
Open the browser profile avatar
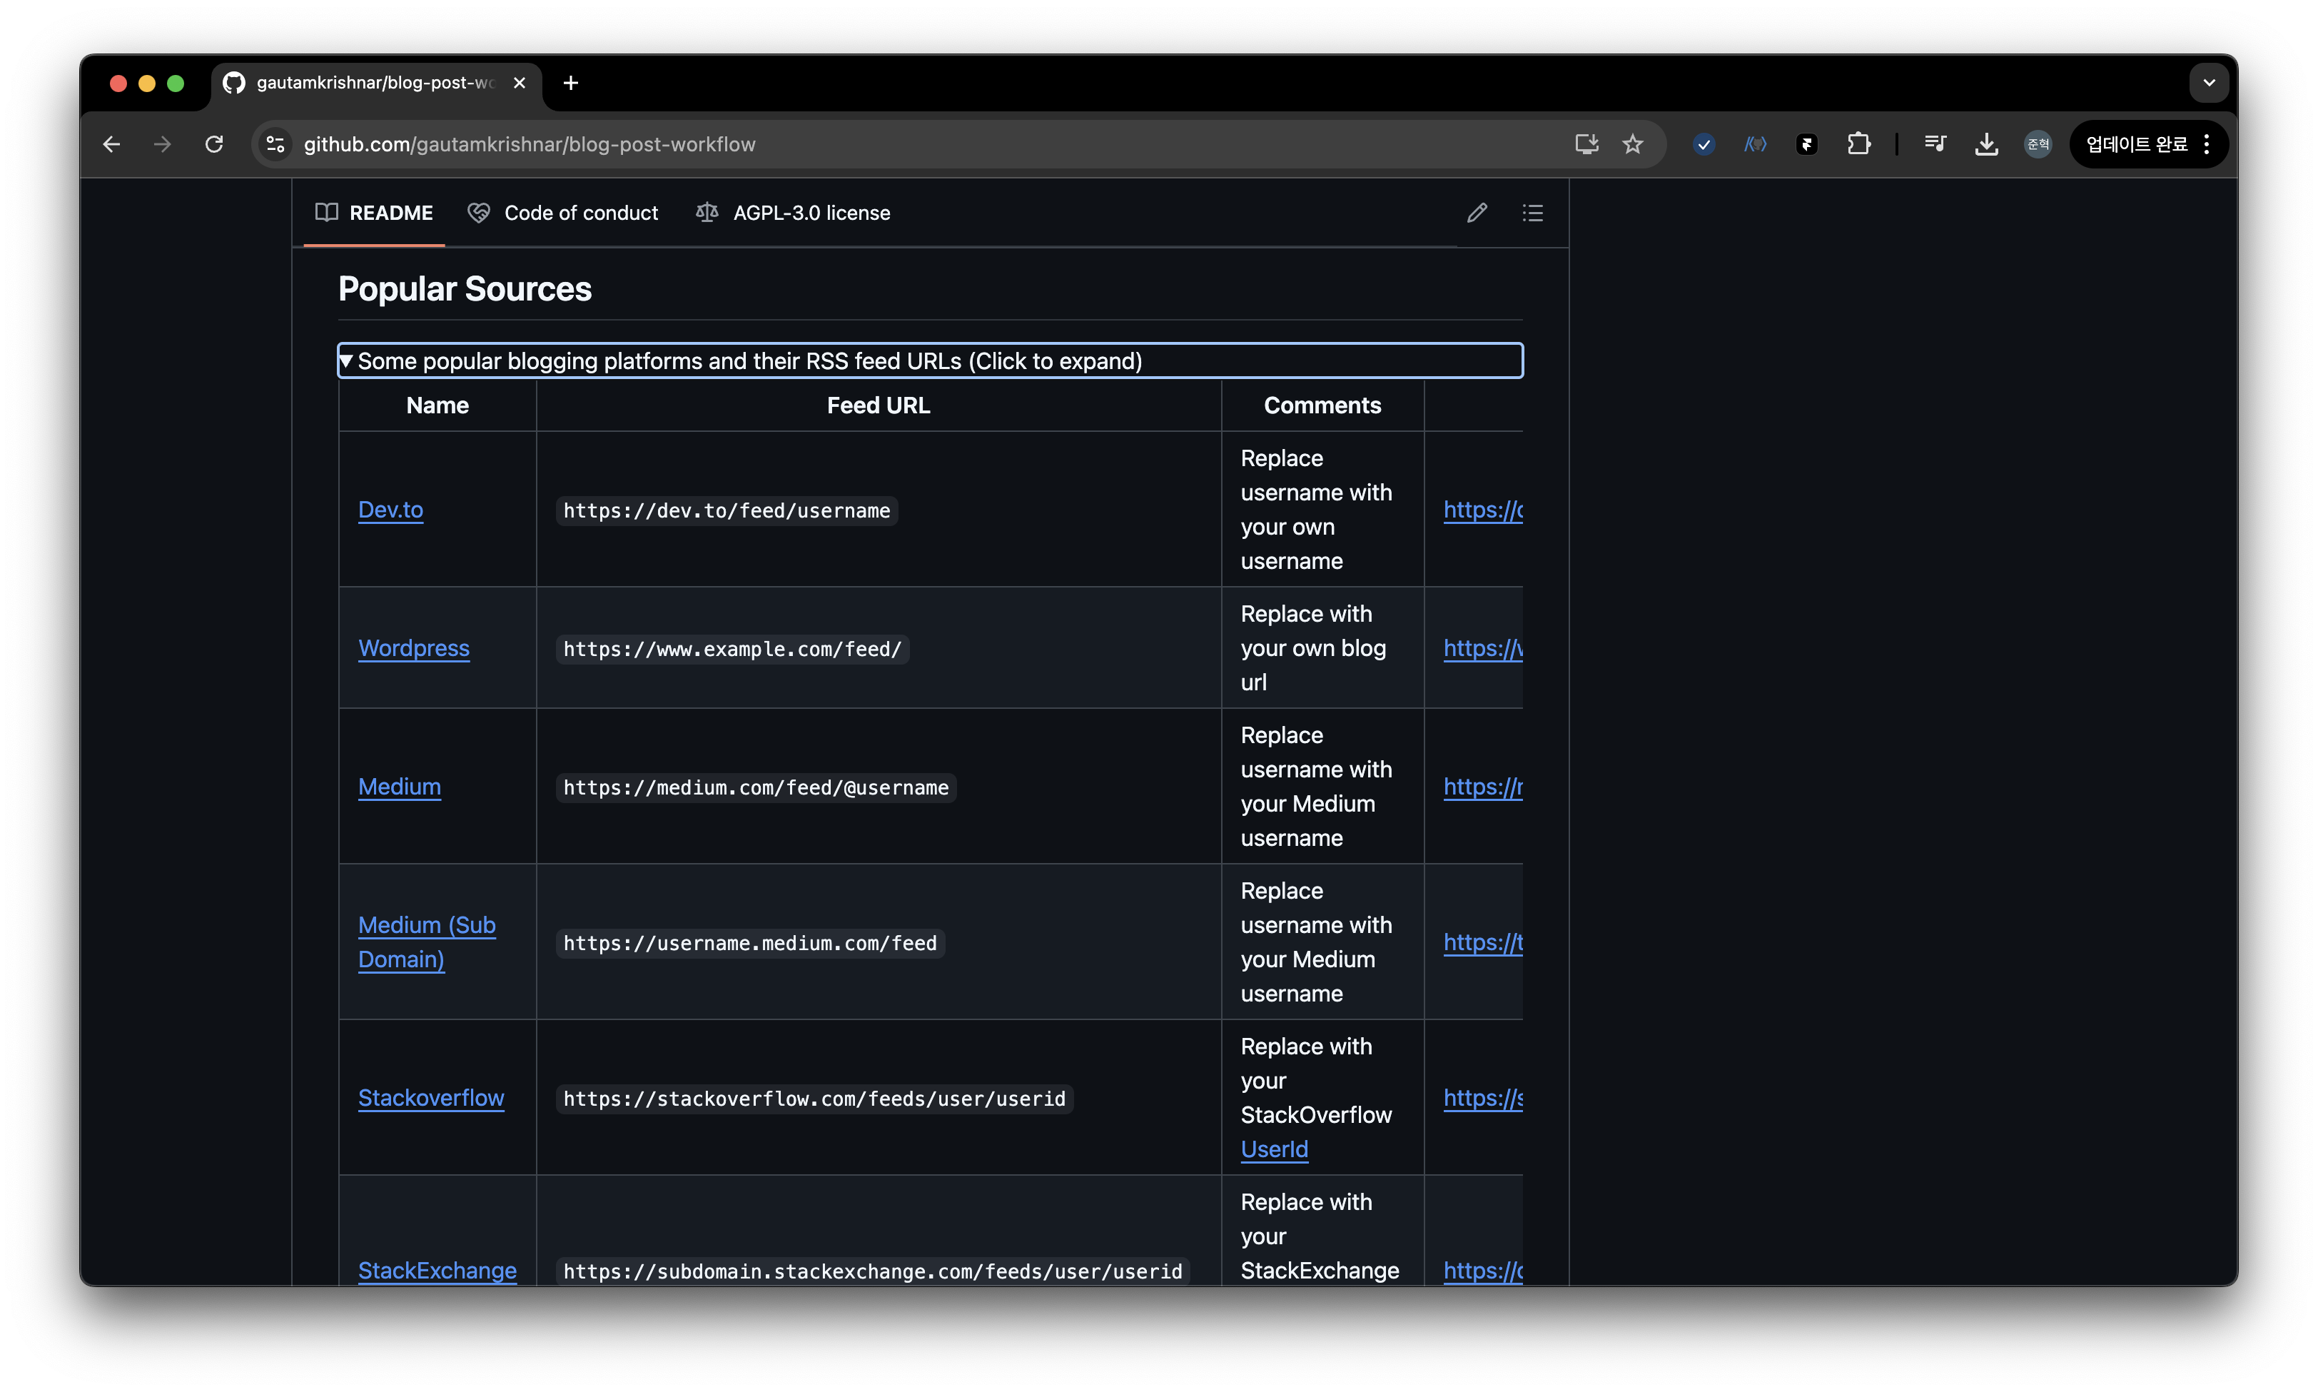pos(2038,144)
